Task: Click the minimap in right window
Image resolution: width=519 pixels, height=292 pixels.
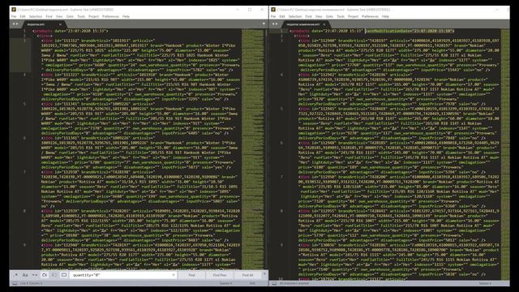Action: click(505, 155)
